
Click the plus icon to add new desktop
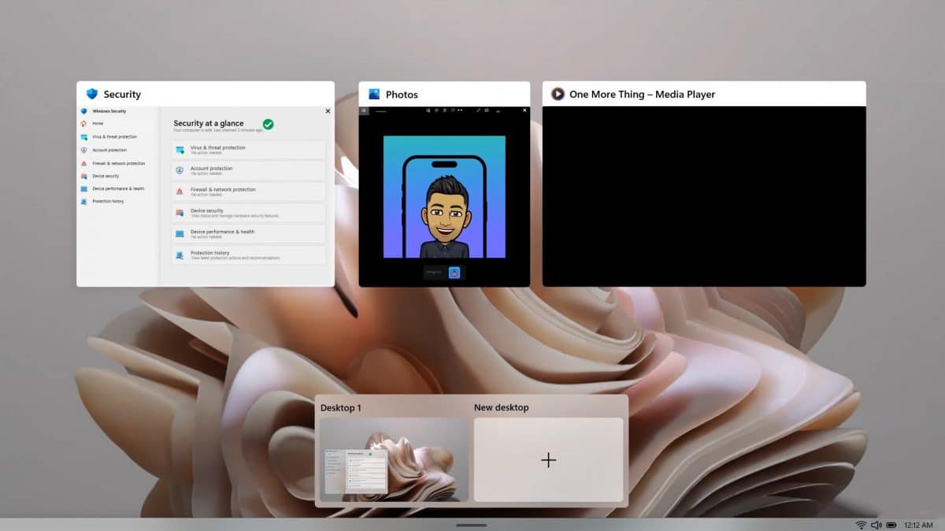[548, 460]
